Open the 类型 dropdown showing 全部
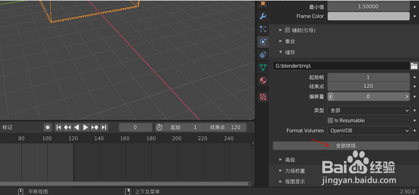The height and width of the screenshot is (195, 419). tap(368, 110)
